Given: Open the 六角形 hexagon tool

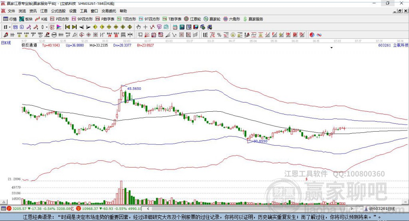Looking at the screenshot, I should pyautogui.click(x=232, y=19).
